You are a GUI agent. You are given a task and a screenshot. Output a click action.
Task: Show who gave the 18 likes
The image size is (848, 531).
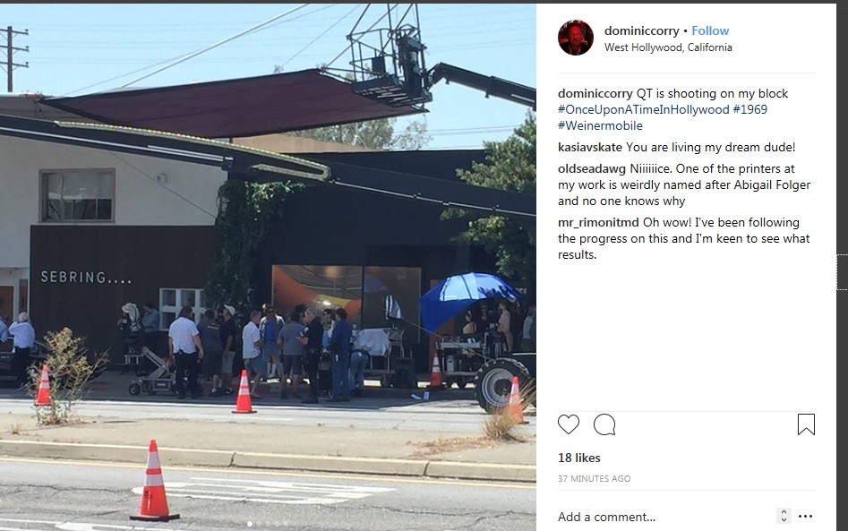[578, 458]
